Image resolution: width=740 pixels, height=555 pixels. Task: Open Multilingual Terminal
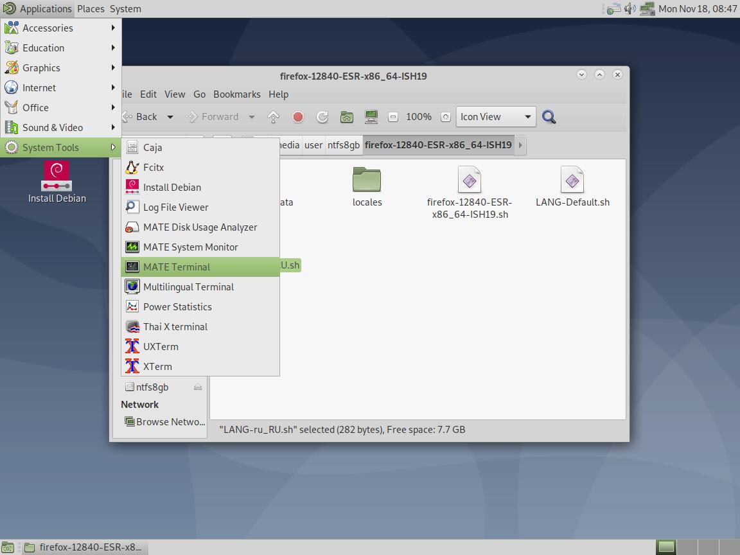200,287
